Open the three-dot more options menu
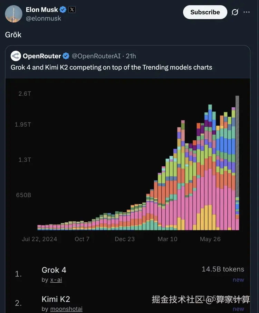This screenshot has height=313, width=259. (x=247, y=12)
